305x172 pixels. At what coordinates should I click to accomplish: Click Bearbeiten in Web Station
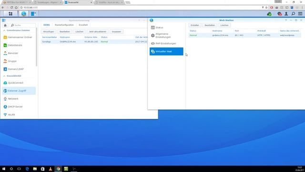point(210,25)
